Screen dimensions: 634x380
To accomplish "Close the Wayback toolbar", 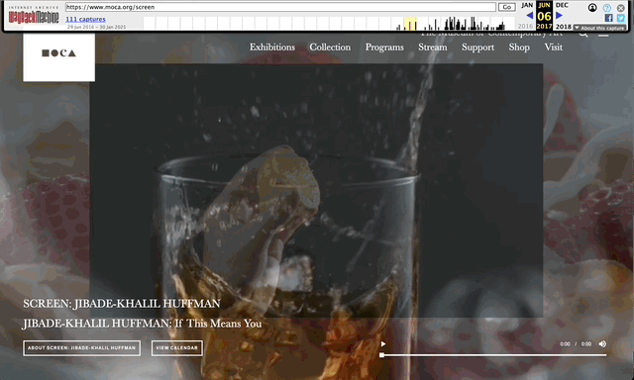I will point(621,8).
